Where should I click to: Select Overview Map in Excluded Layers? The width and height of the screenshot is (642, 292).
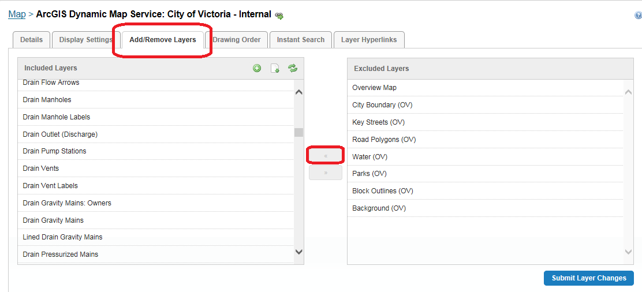pyautogui.click(x=485, y=88)
